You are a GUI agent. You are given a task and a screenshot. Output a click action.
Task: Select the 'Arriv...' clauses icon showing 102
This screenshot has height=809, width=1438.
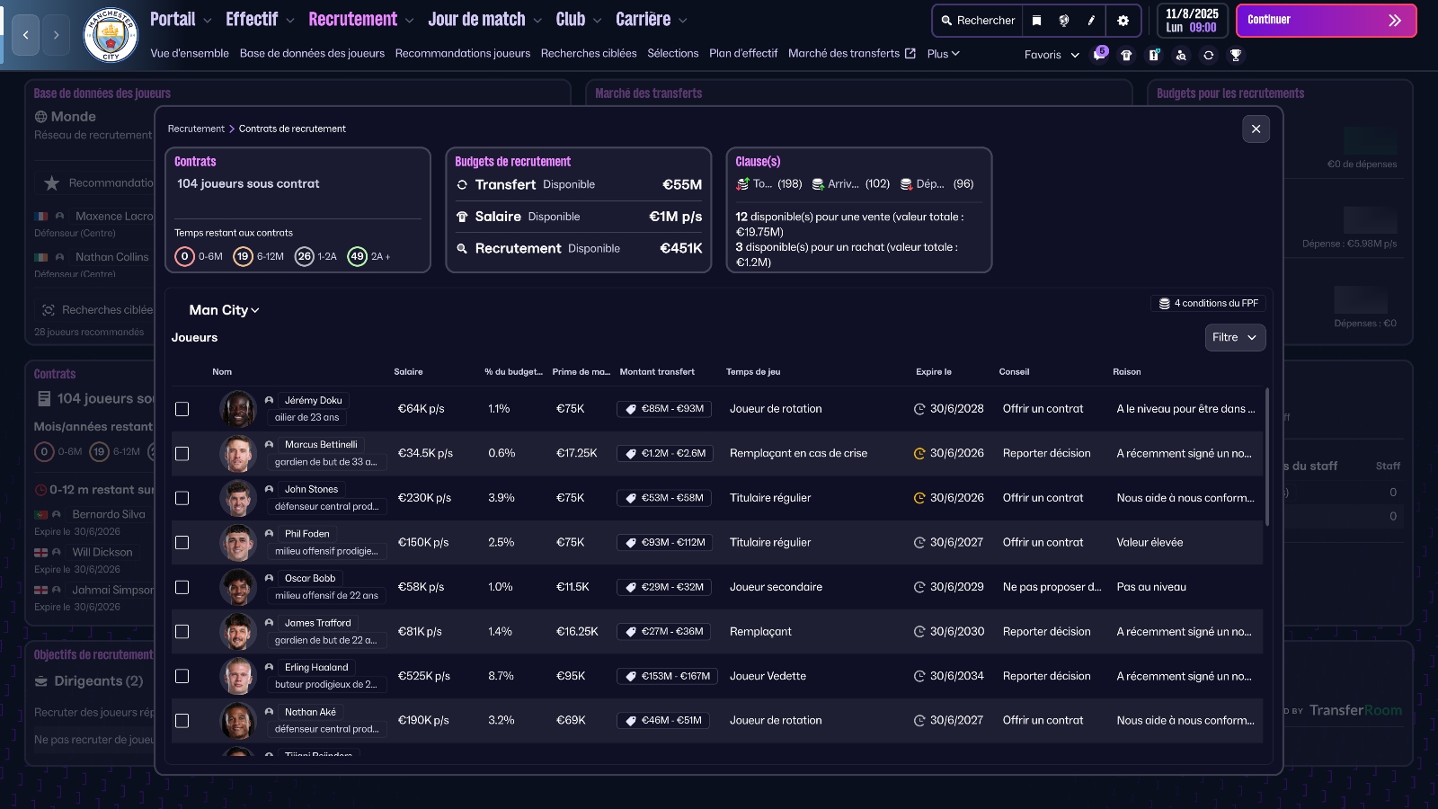coord(818,183)
